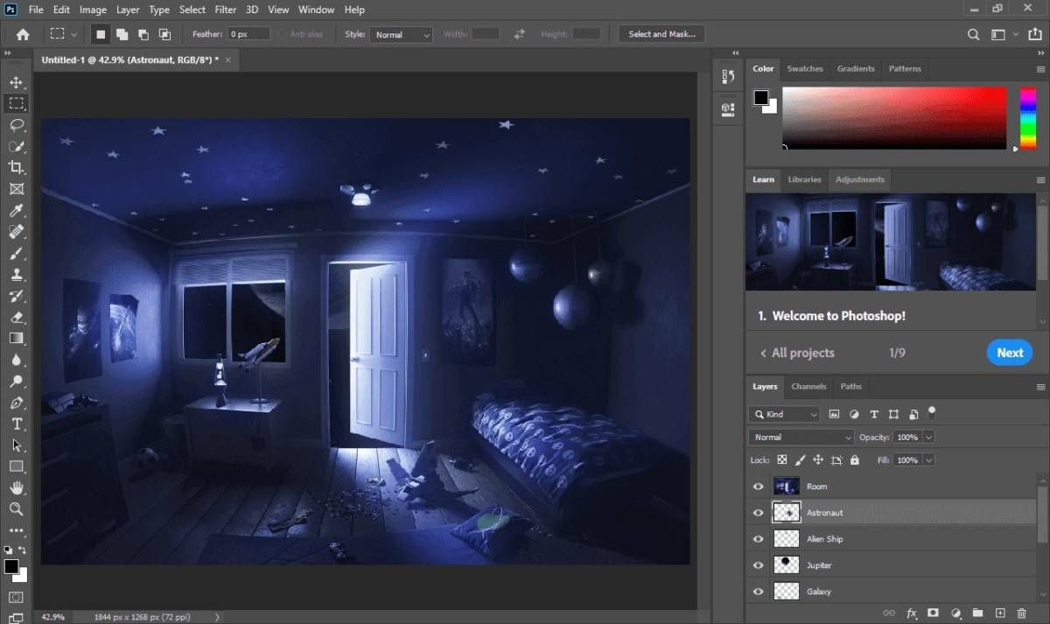Select the Eyedropper tool
Image resolution: width=1050 pixels, height=624 pixels.
click(16, 210)
